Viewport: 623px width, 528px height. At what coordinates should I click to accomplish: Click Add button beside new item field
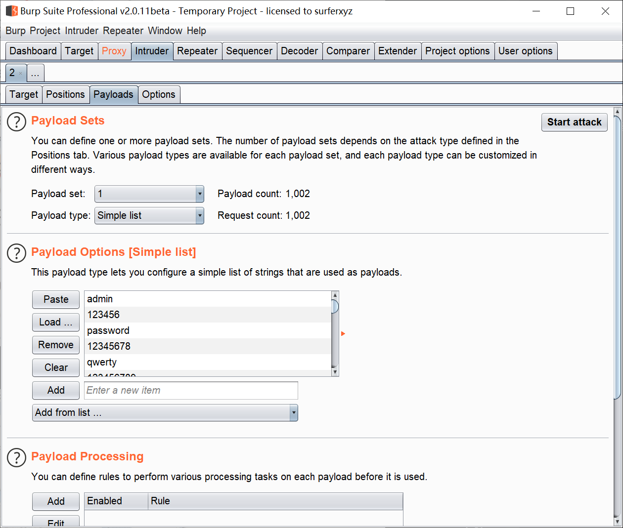click(x=56, y=390)
